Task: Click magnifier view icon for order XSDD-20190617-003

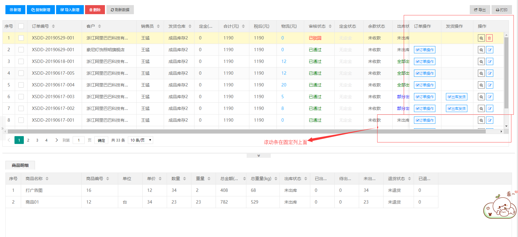Action: coord(481,97)
